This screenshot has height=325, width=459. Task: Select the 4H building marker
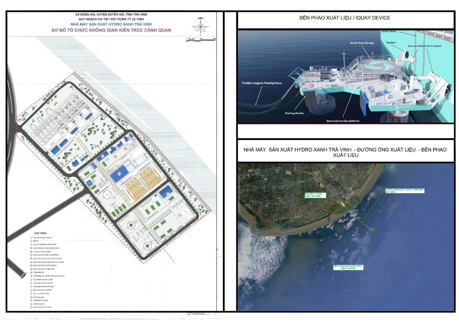point(119,174)
